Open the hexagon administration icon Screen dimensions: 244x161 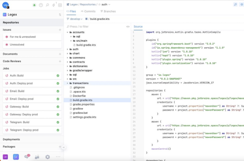(48, 157)
